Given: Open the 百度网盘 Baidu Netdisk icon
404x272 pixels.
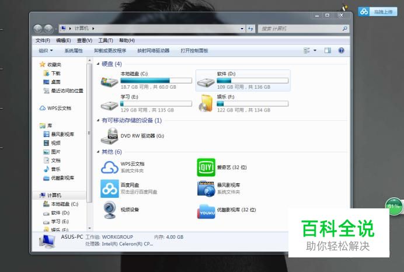Looking at the screenshot, I should click(x=110, y=189).
